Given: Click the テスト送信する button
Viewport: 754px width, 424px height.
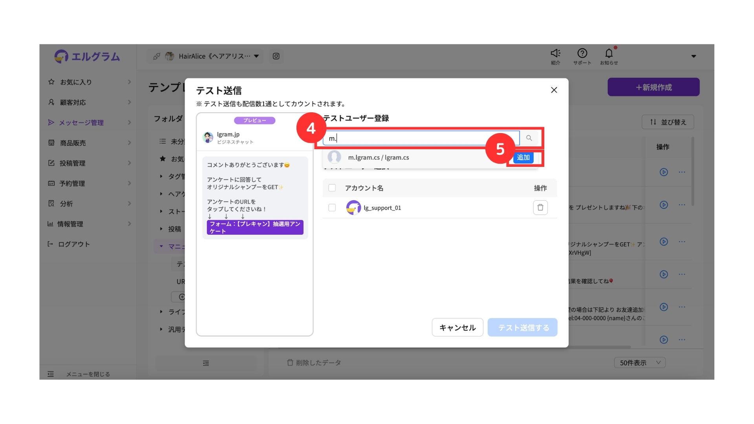Looking at the screenshot, I should (523, 327).
